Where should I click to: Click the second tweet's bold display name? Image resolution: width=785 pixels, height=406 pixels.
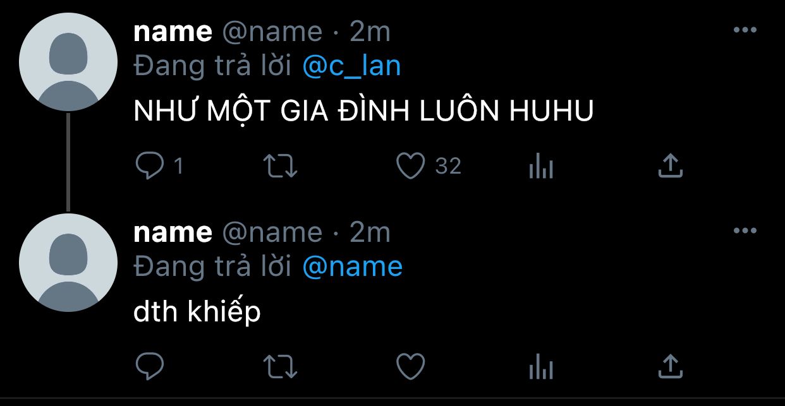(x=173, y=232)
